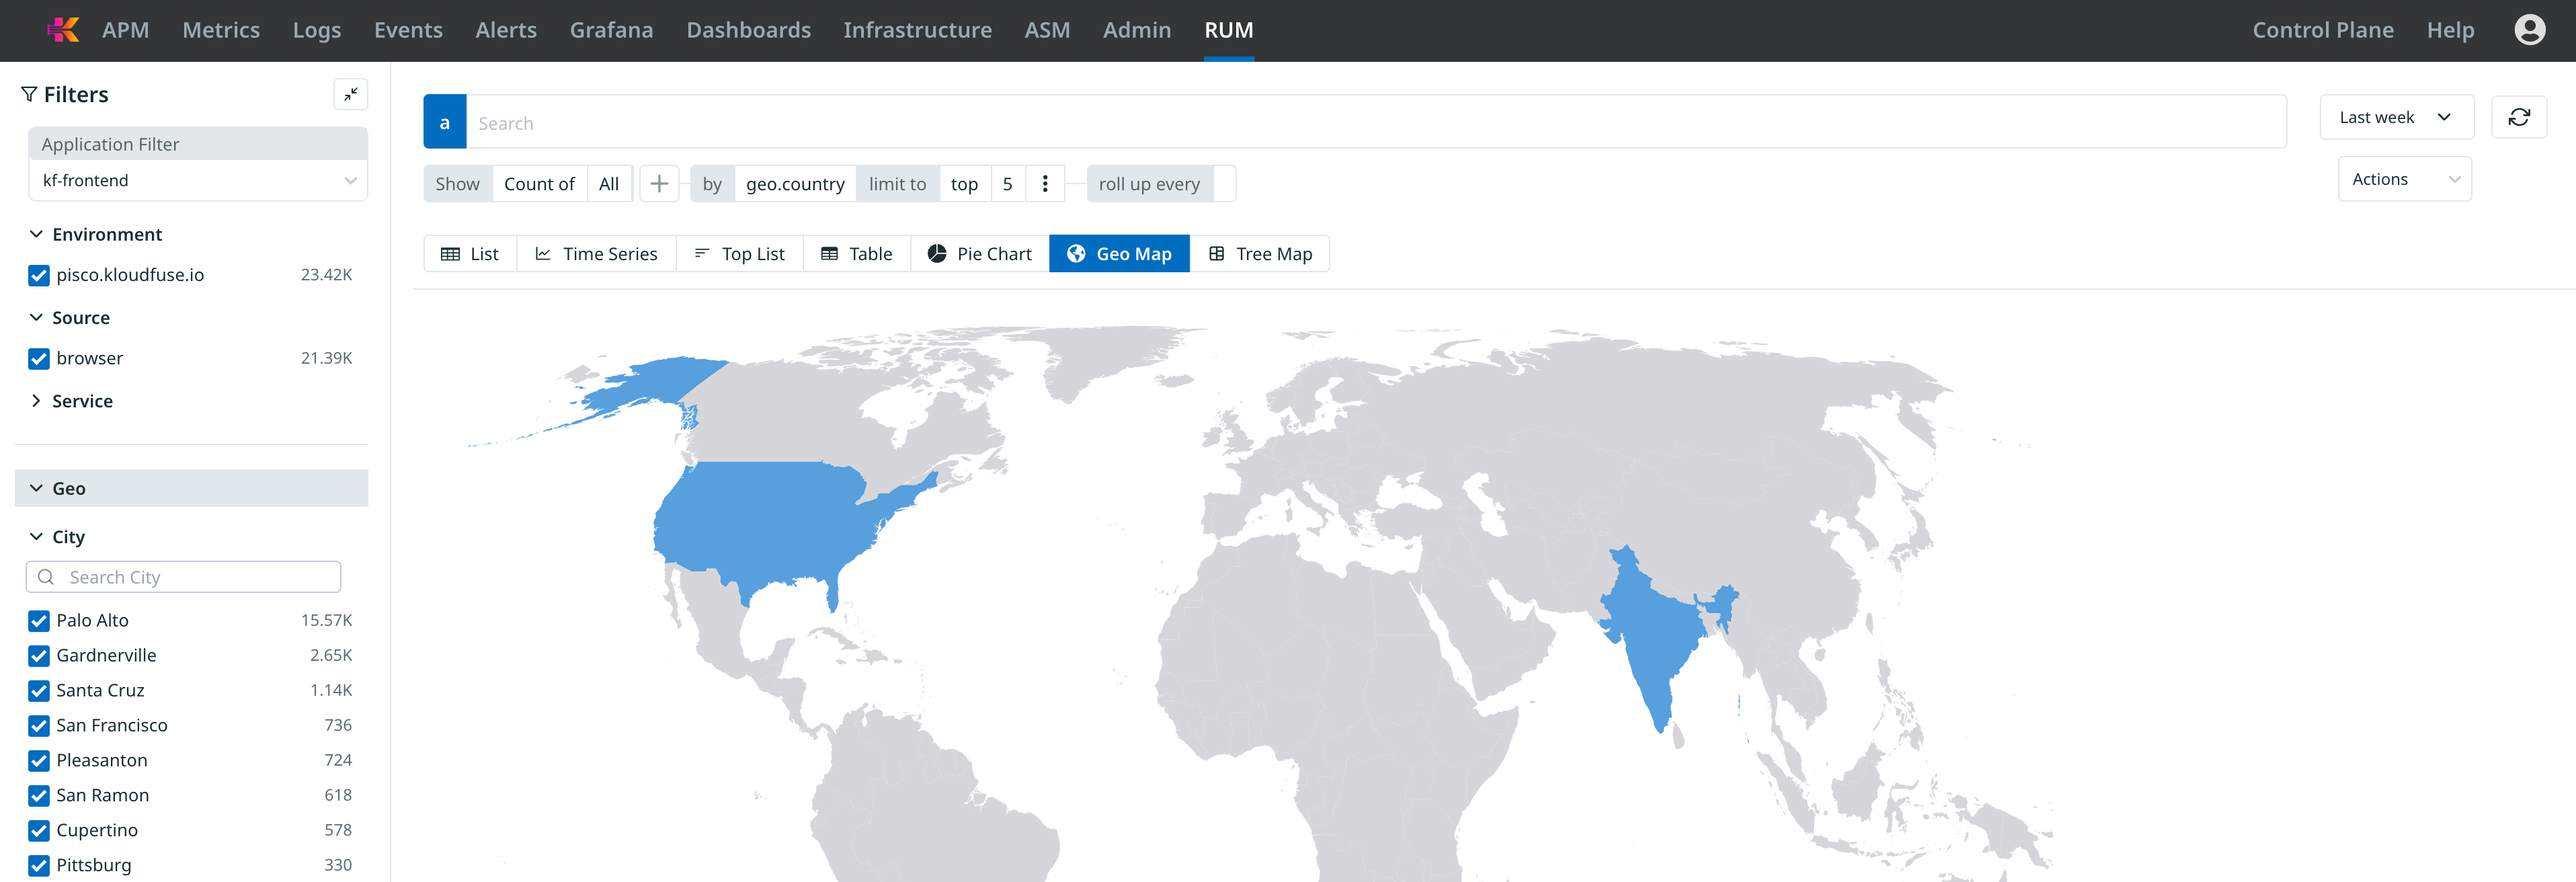Viewport: 2576px width, 882px height.
Task: Click the refresh icon button
Action: tap(2518, 118)
